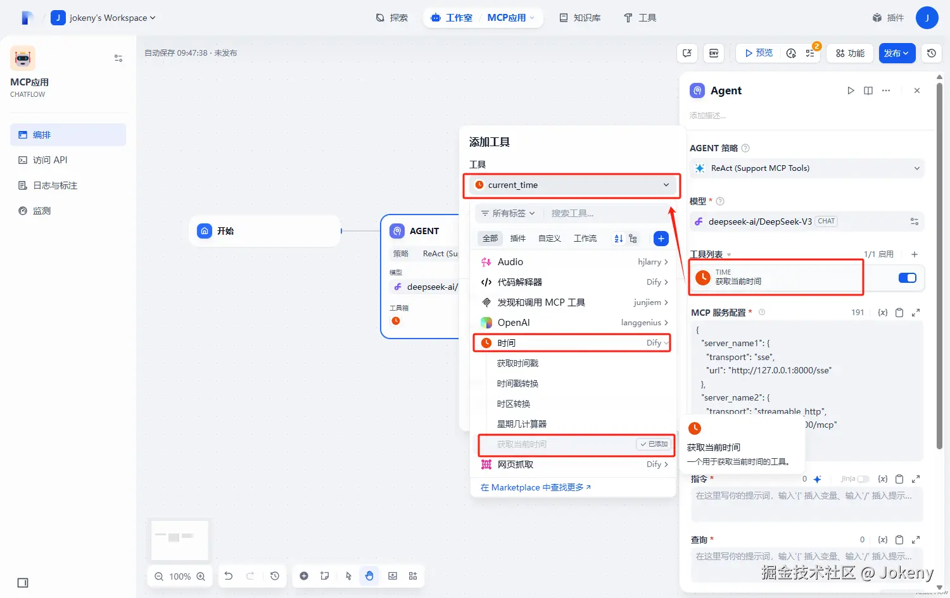Switch to the 全部 tools tab

pyautogui.click(x=490, y=239)
